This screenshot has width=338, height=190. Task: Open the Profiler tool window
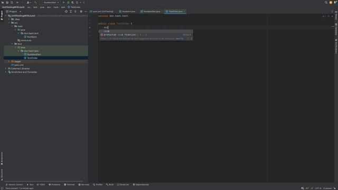(x=98, y=185)
